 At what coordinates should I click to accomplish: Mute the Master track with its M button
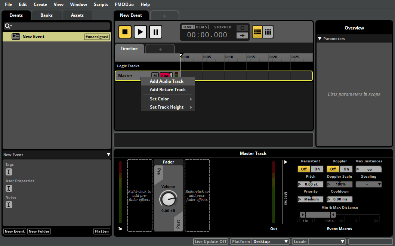click(x=155, y=75)
